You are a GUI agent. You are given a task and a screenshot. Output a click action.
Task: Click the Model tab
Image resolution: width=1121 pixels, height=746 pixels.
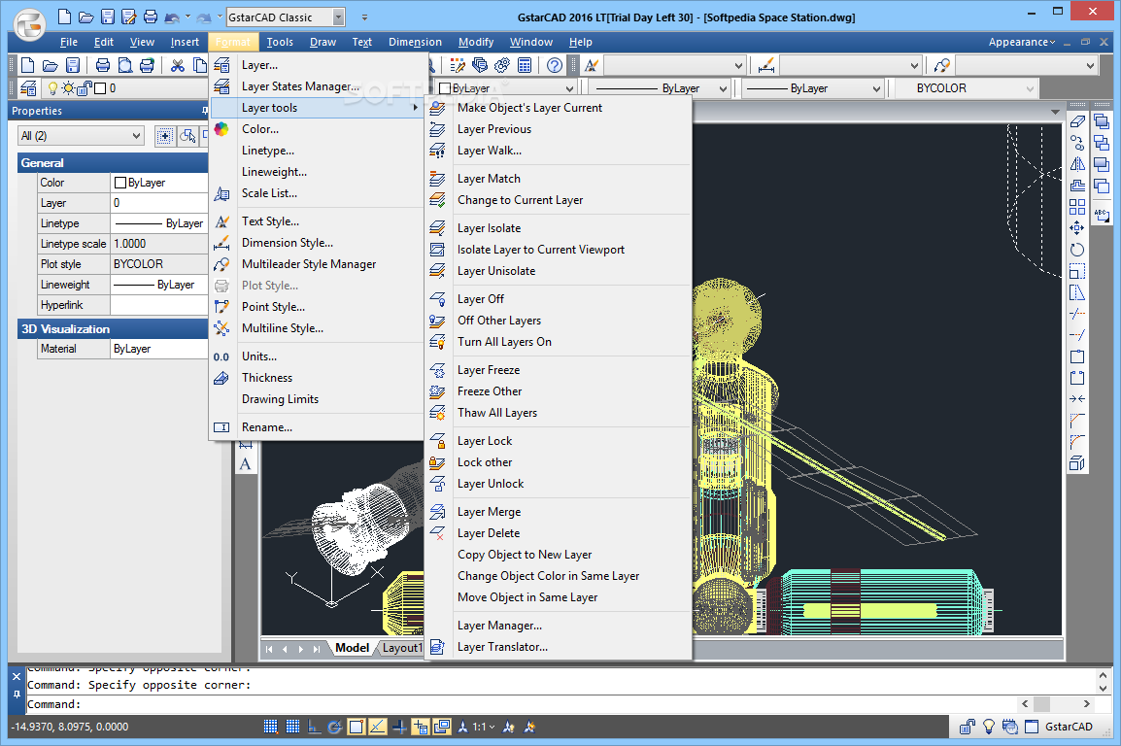point(353,648)
